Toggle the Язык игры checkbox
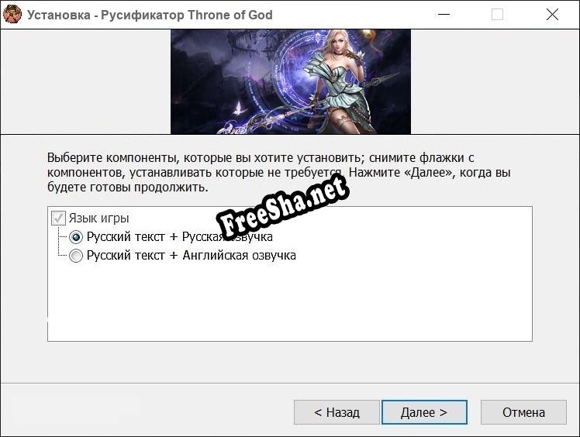Screen dimensions: 580x437 58,218
